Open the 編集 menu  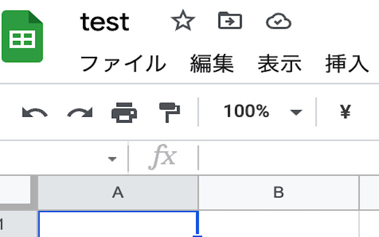212,63
